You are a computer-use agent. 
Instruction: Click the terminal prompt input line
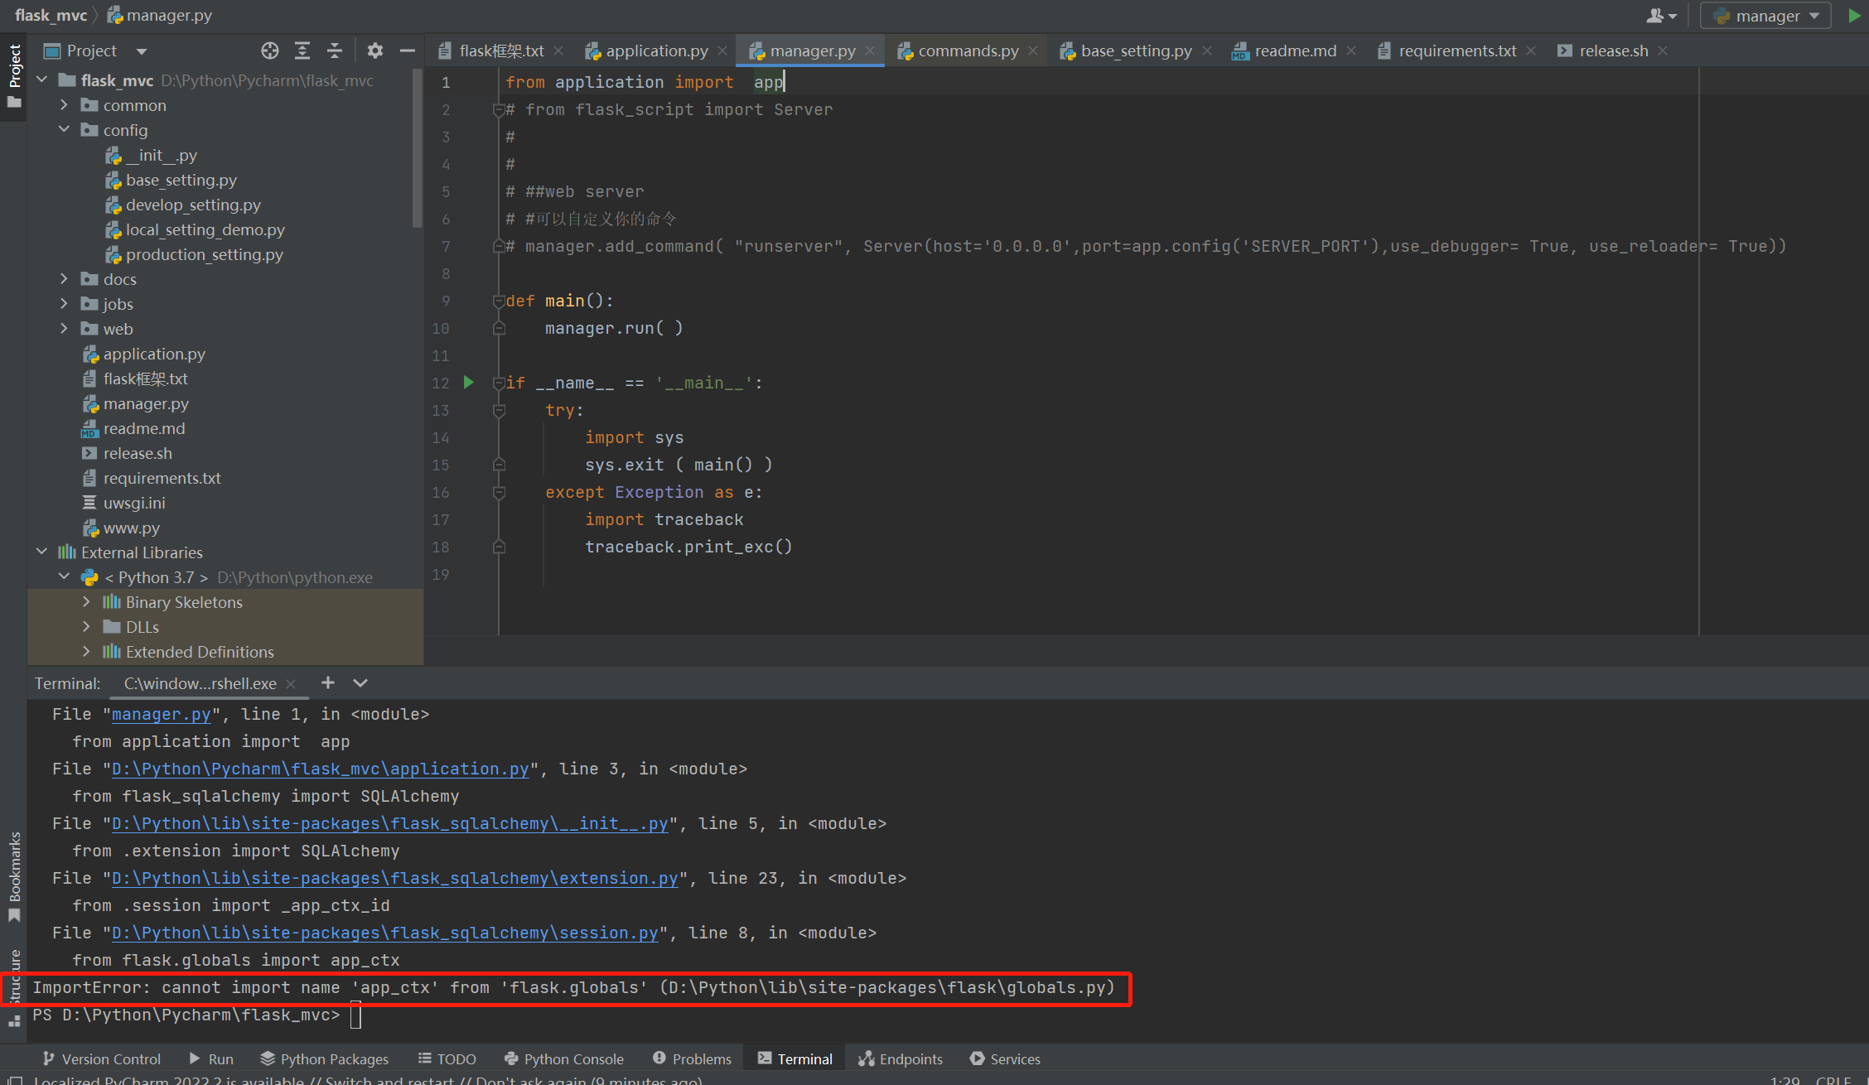pyautogui.click(x=355, y=1015)
